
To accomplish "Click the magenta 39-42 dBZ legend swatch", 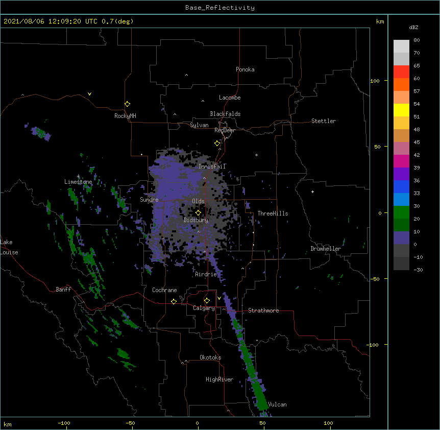I will 401,161.
